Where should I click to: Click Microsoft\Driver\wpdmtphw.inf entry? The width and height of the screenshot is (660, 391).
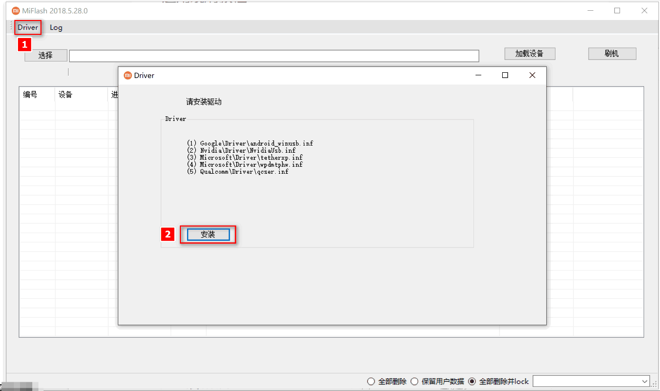pos(245,165)
